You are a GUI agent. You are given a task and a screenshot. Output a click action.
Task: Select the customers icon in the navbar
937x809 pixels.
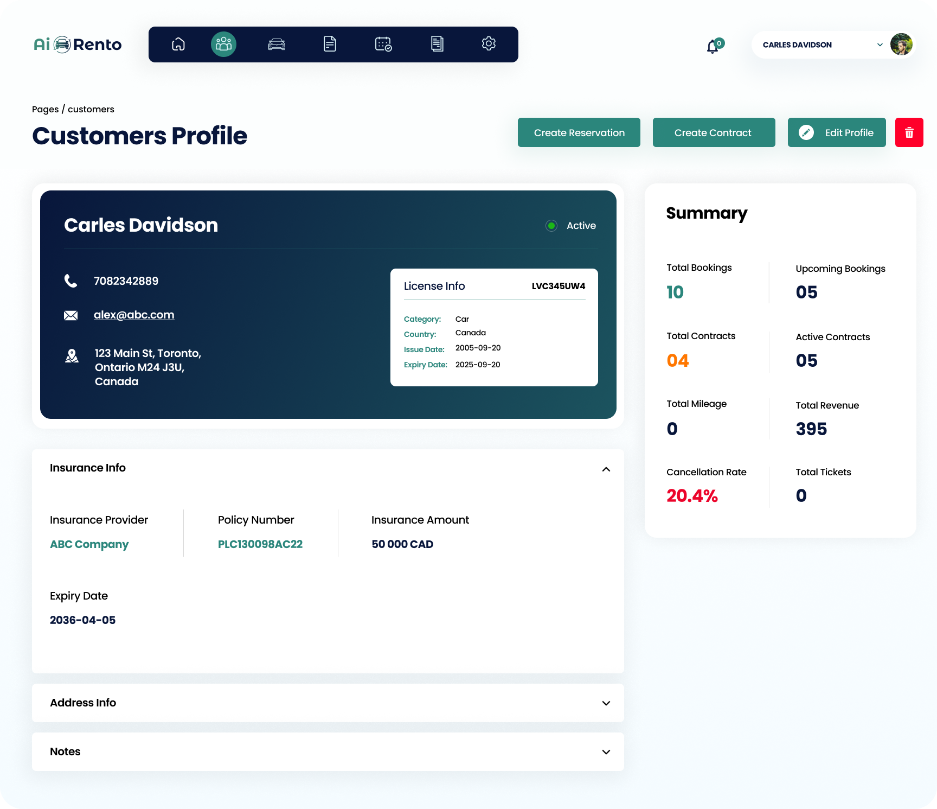tap(223, 44)
